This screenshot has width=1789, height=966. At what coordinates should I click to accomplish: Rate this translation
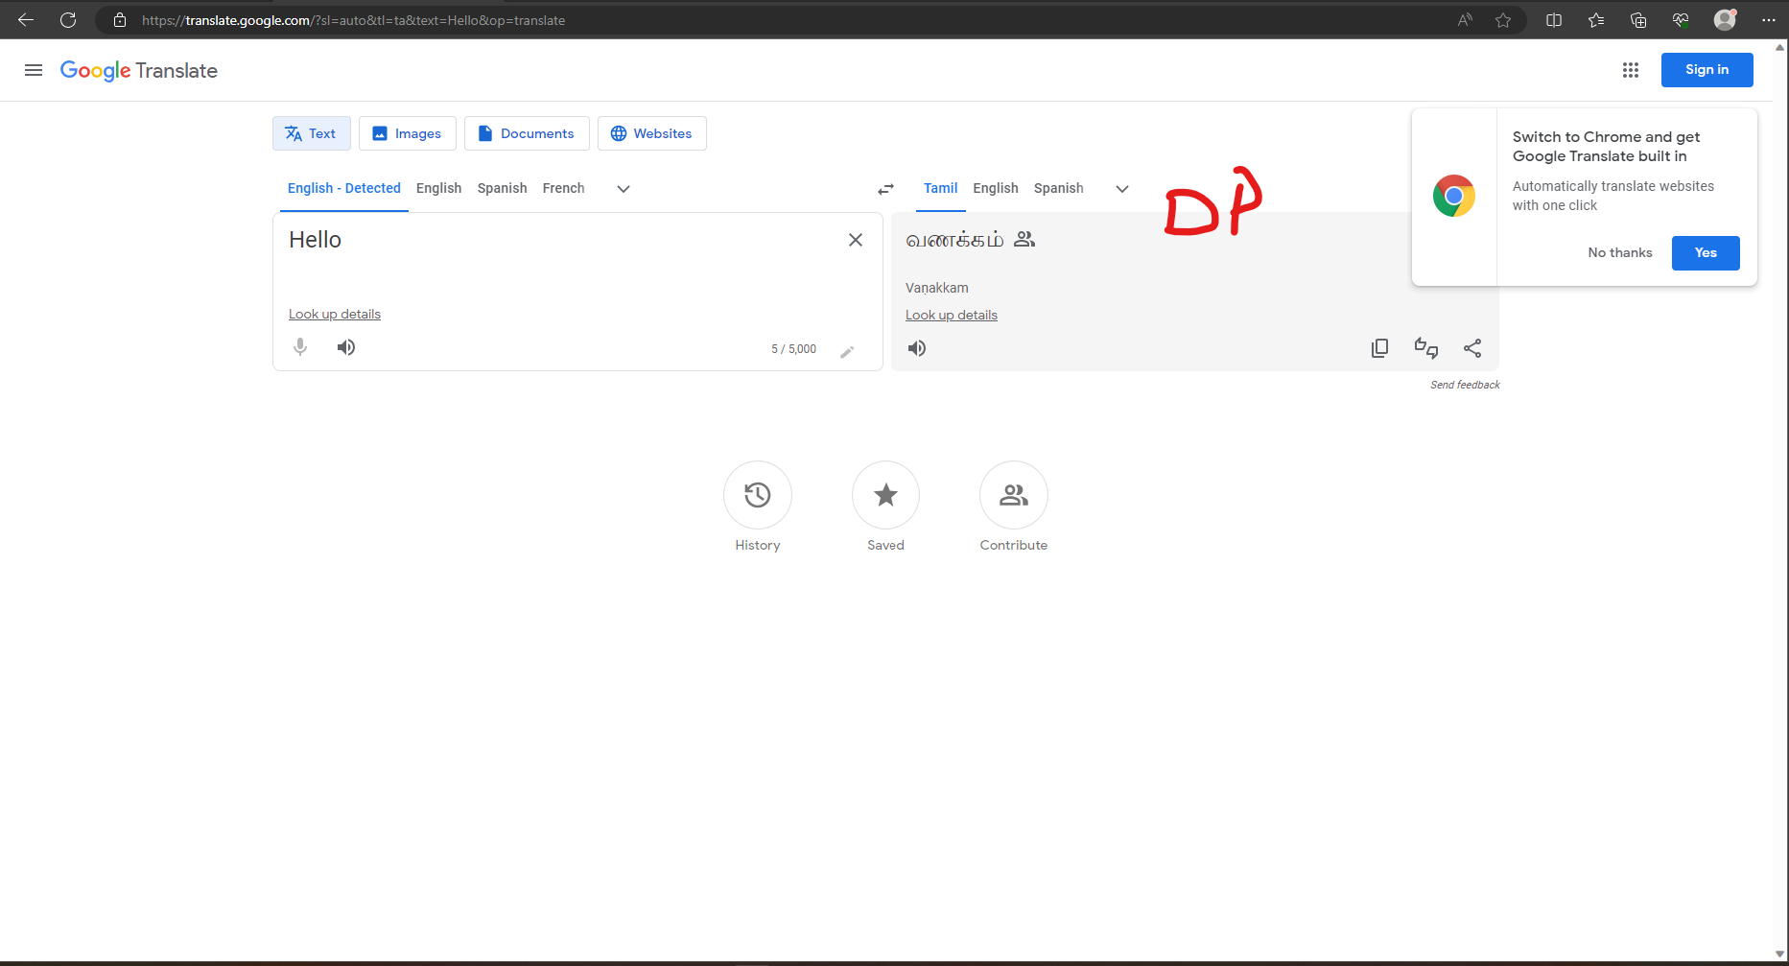click(1426, 347)
